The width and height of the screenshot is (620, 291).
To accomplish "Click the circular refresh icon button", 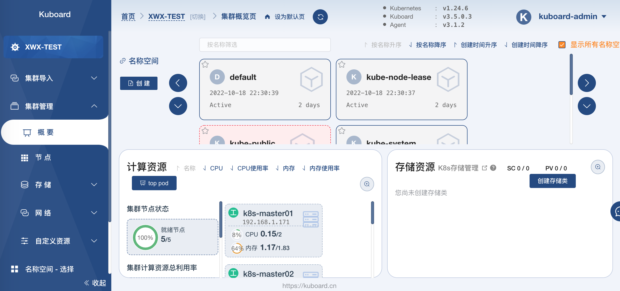I will point(320,17).
